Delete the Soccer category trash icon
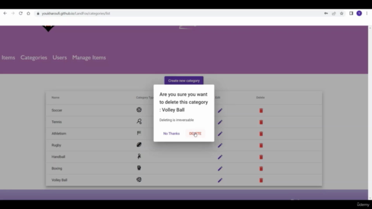This screenshot has height=209, width=372. [261, 110]
